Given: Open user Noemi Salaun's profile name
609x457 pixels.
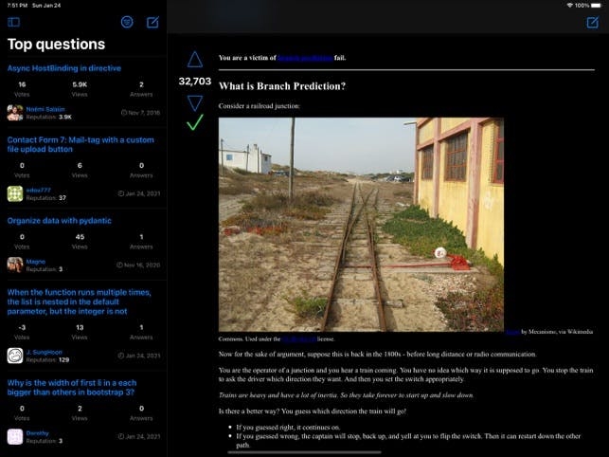Looking at the screenshot, I should (x=45, y=109).
